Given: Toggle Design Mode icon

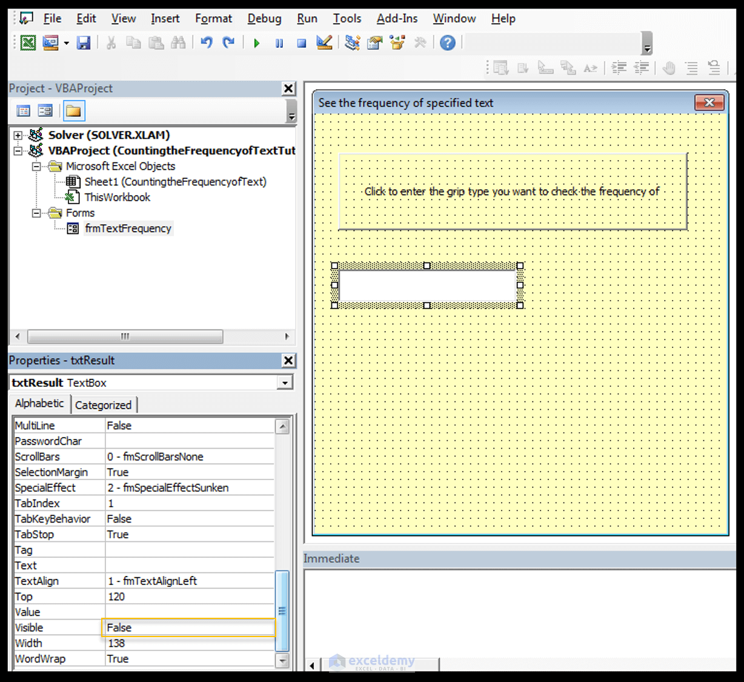Looking at the screenshot, I should click(x=324, y=42).
